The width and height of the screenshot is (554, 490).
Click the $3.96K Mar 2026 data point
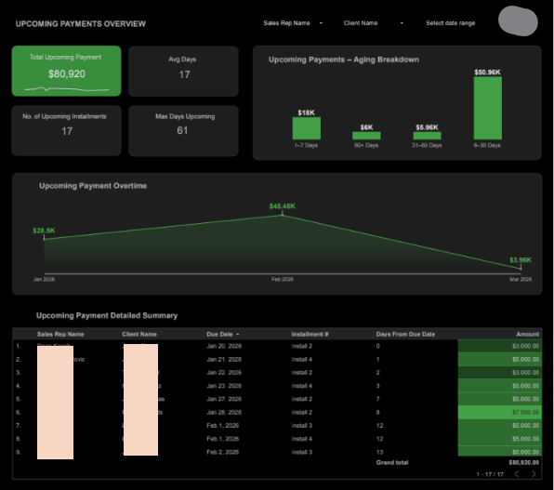tap(521, 269)
